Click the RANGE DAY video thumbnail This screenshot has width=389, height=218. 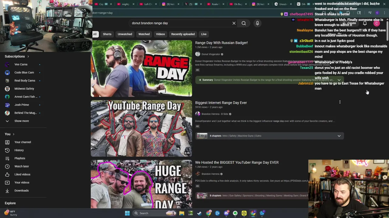click(141, 68)
